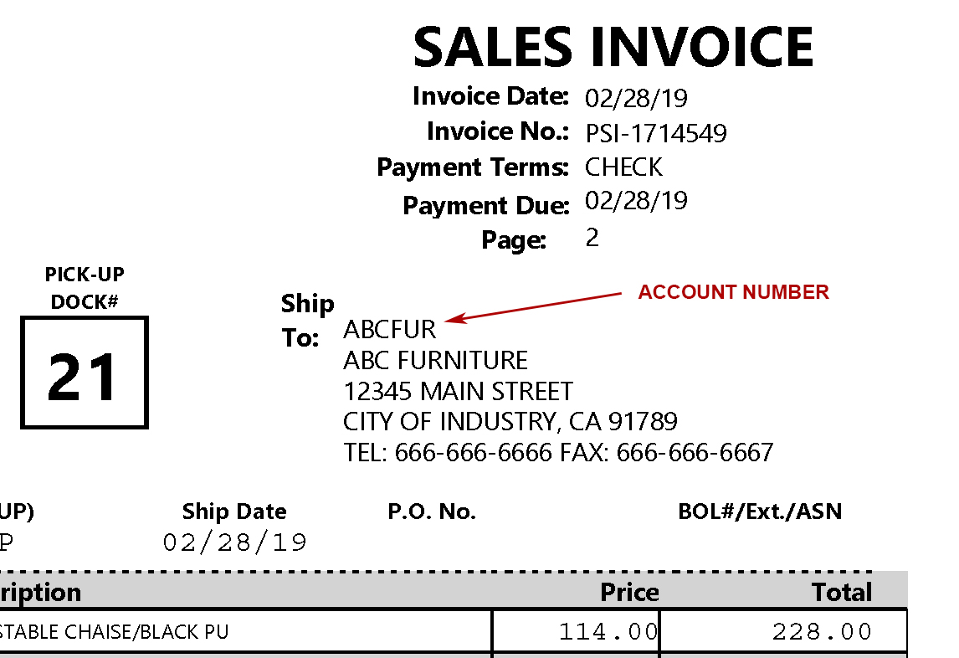Click the SALES INVOICE heading

tap(613, 47)
